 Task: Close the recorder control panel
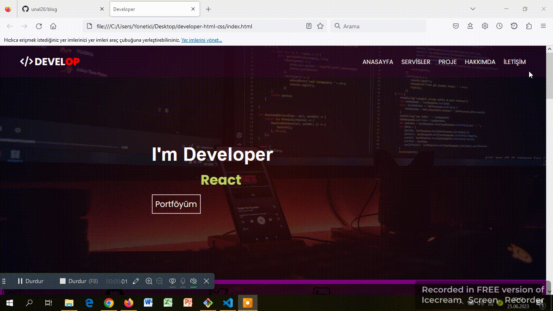tap(206, 281)
